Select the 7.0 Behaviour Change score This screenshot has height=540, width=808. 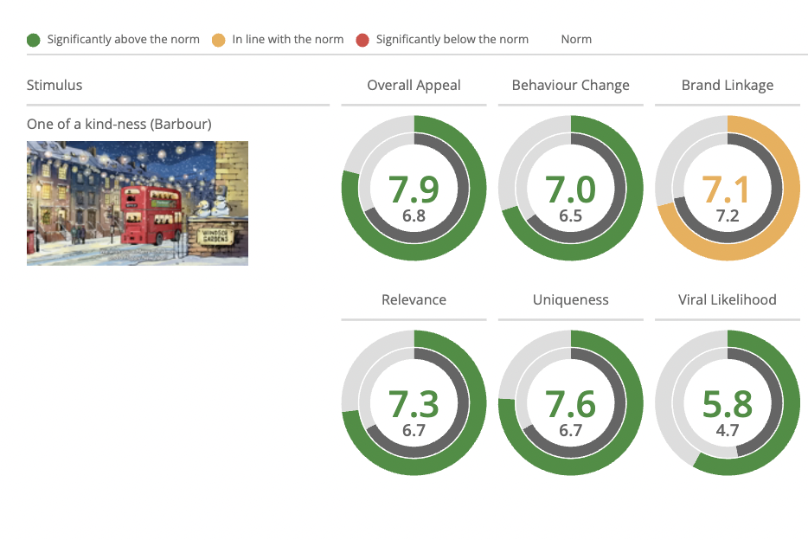click(570, 190)
